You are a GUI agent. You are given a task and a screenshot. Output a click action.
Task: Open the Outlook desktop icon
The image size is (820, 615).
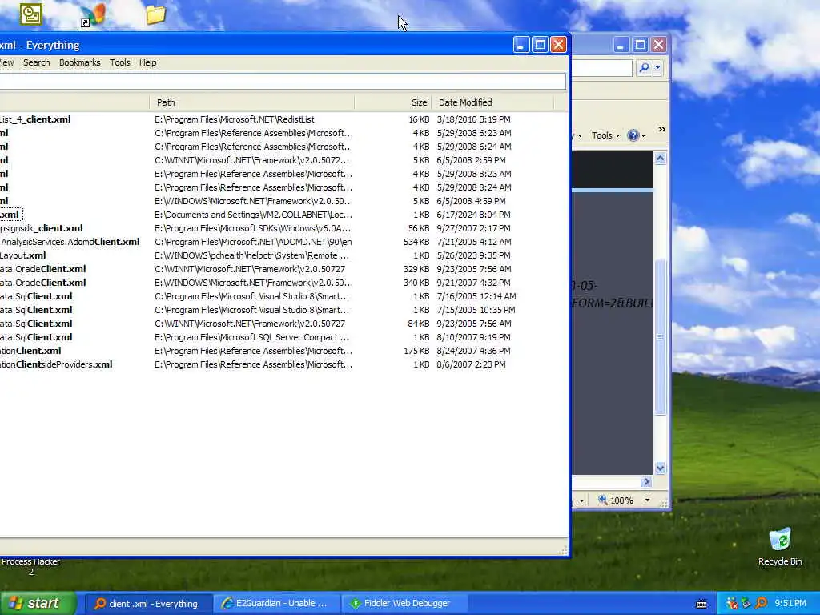coord(31,14)
